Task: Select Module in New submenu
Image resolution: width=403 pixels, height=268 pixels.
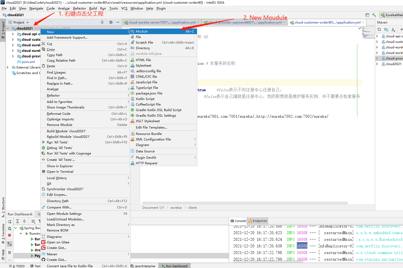Action: click(163, 31)
